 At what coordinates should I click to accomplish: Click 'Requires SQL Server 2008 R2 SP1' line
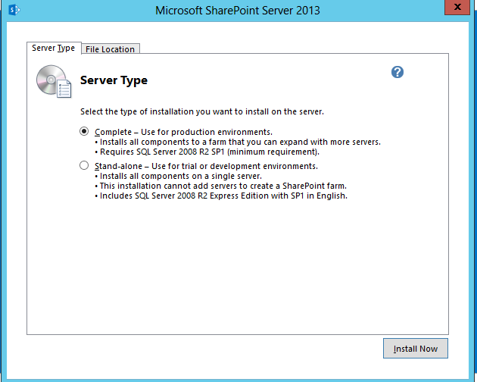207,152
